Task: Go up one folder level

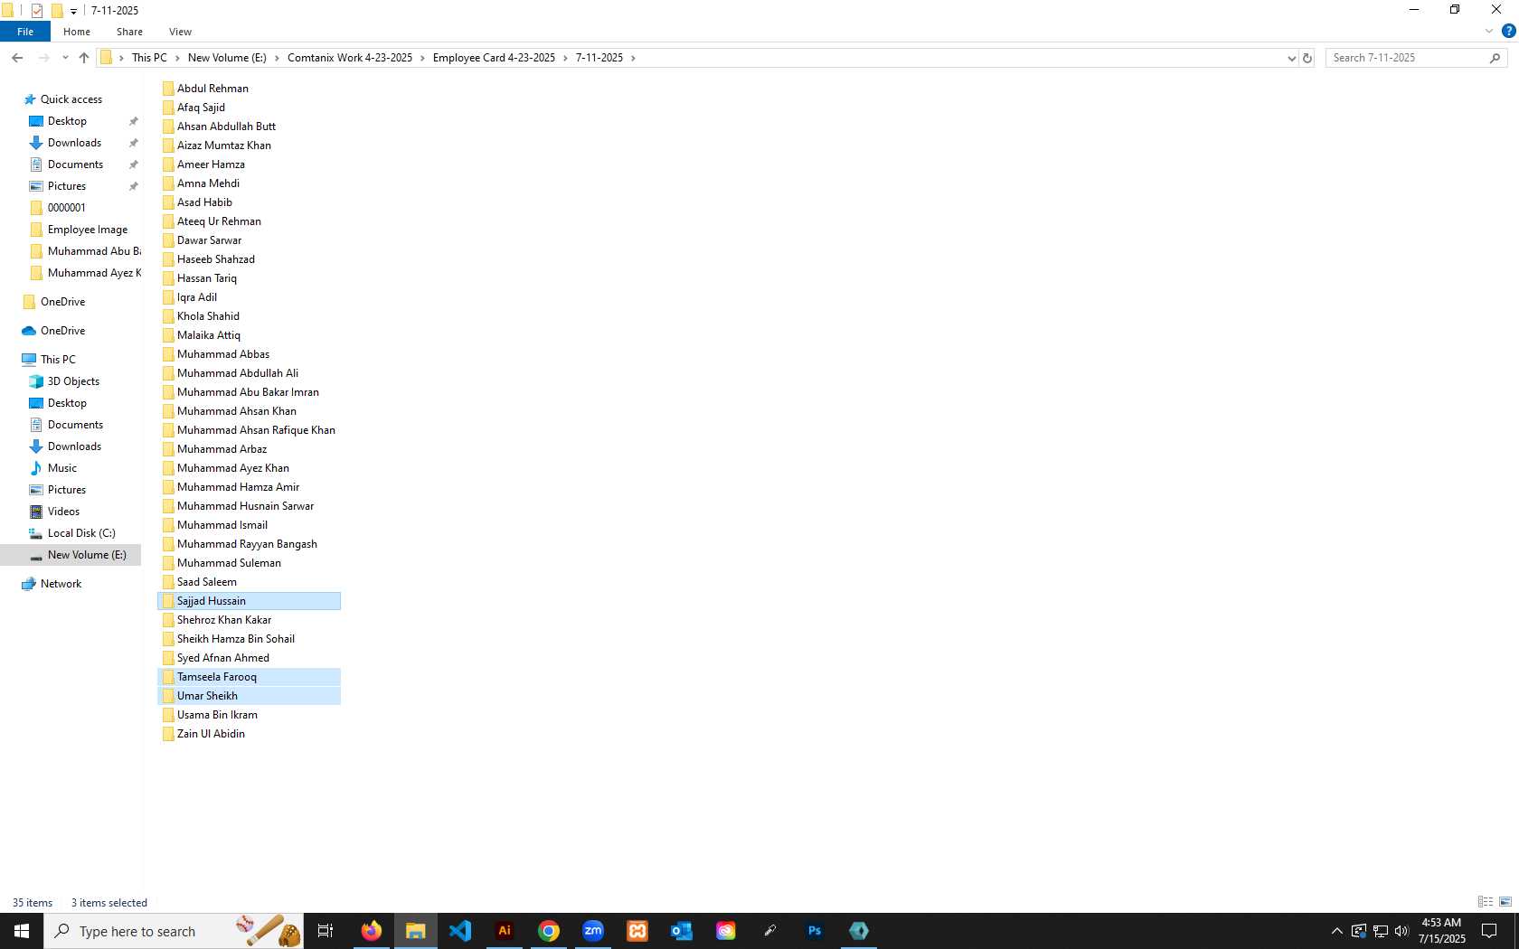Action: [84, 58]
